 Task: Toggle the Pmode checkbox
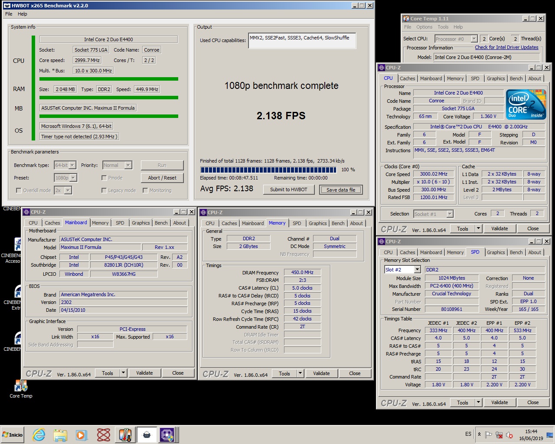point(104,178)
